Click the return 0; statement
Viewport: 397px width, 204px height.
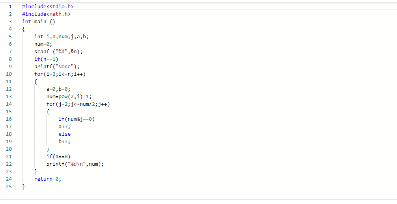pyautogui.click(x=48, y=179)
